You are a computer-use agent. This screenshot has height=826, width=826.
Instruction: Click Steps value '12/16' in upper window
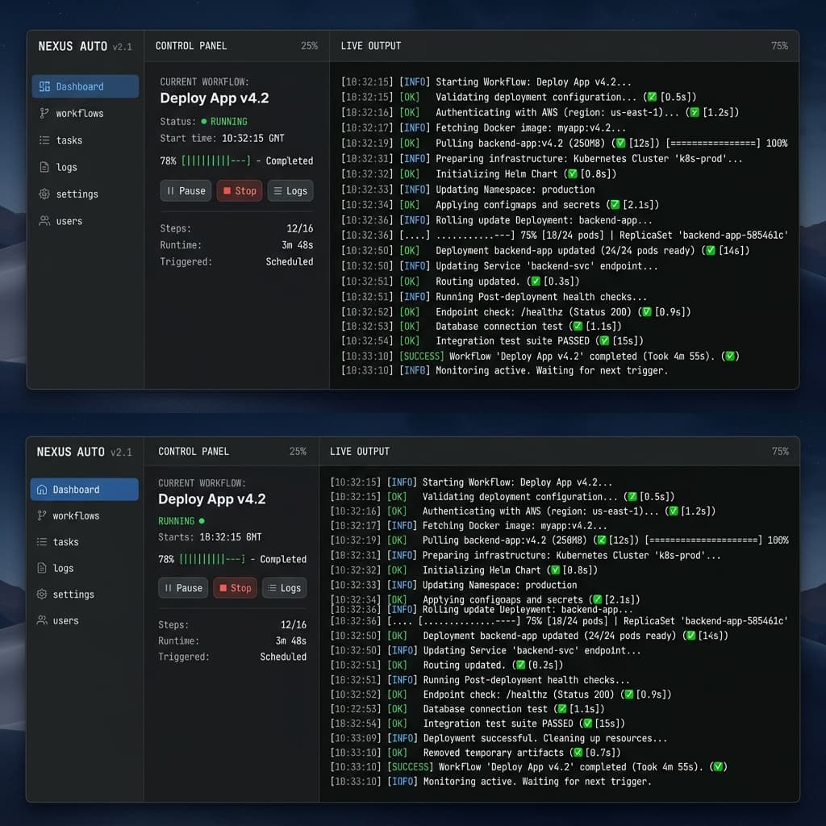pos(300,228)
